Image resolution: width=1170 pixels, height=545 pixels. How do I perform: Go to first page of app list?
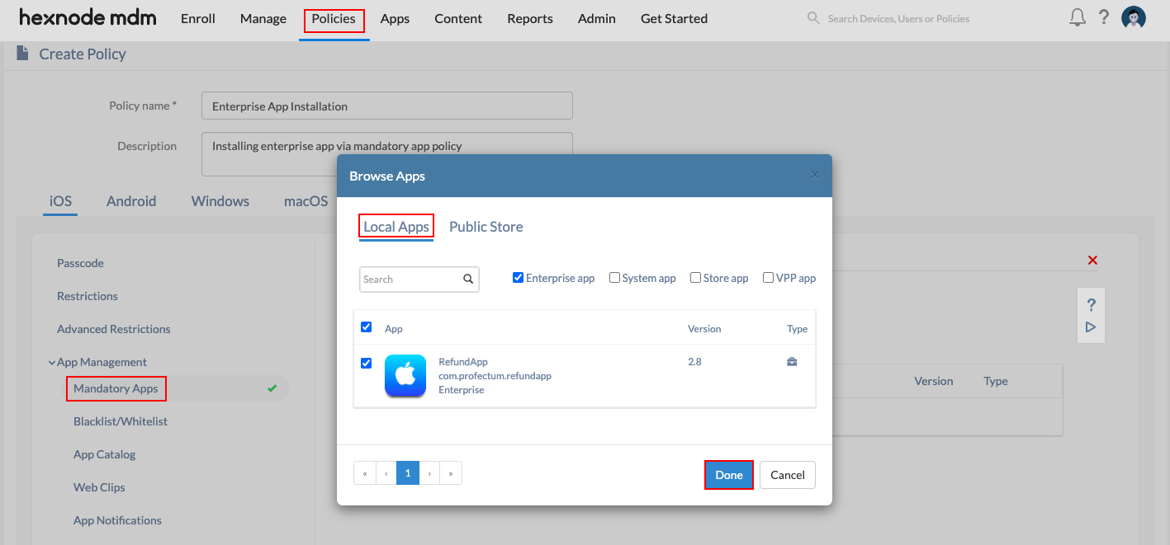[x=365, y=473]
